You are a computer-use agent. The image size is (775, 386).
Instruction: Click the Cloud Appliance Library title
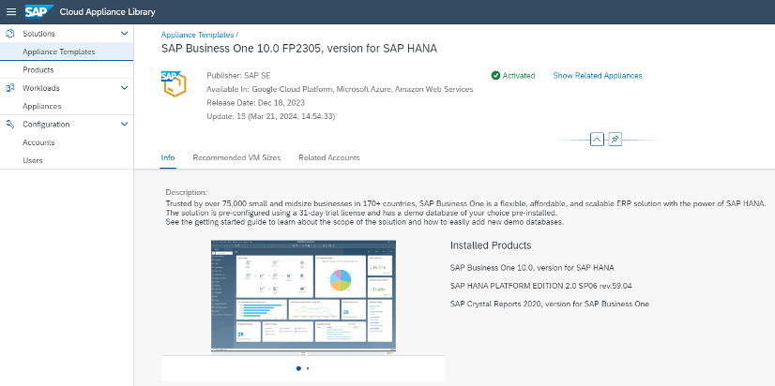(107, 12)
